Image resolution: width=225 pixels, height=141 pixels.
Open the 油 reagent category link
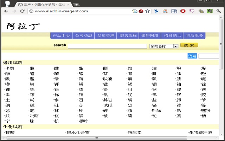[154, 68]
